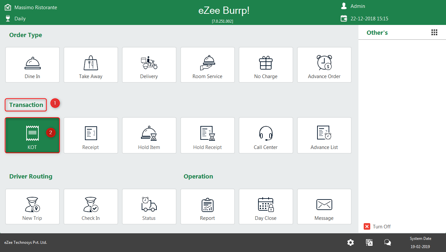Click the eZee Burrp! title
The width and height of the screenshot is (446, 252).
[224, 10]
